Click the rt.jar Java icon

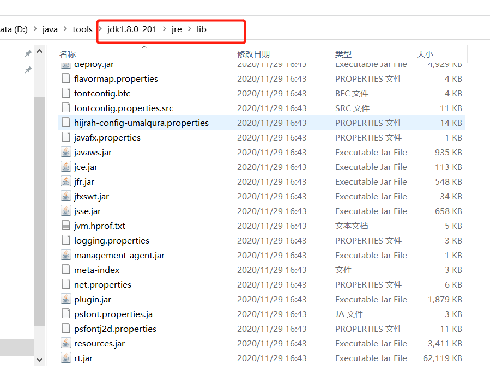tap(65, 357)
